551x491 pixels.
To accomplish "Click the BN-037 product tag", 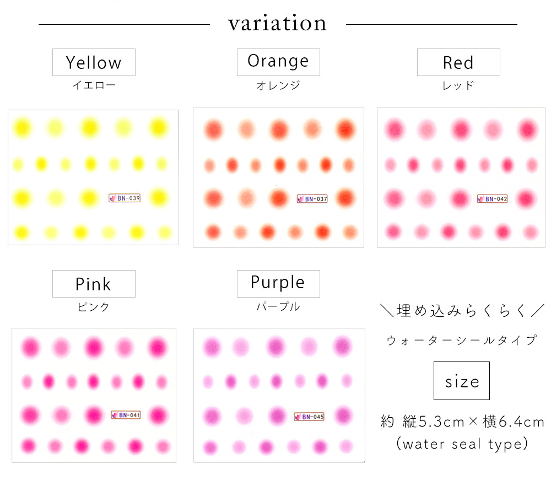I will point(312,199).
